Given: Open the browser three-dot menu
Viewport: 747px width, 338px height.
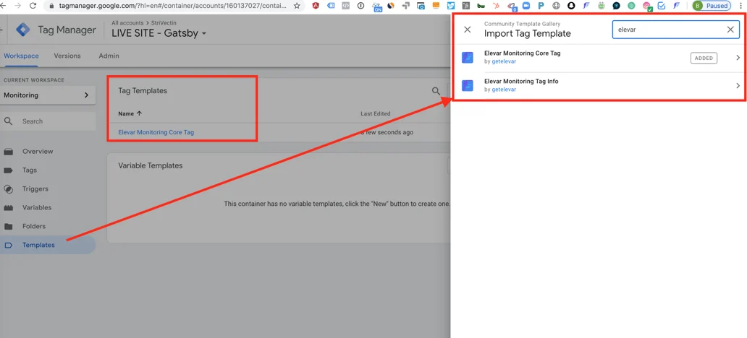Looking at the screenshot, I should 740,6.
